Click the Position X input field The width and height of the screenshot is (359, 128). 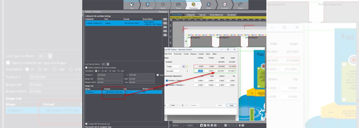(x=110, y=75)
